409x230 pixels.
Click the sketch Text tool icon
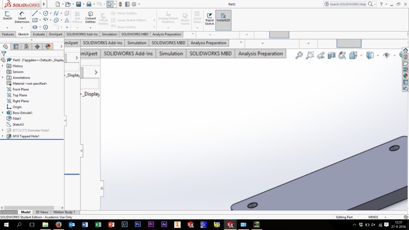click(67, 20)
